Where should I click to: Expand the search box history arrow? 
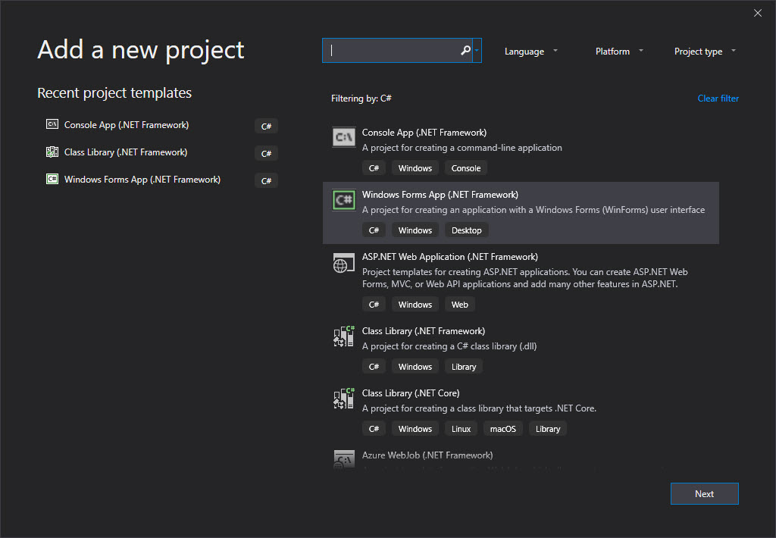pyautogui.click(x=477, y=51)
